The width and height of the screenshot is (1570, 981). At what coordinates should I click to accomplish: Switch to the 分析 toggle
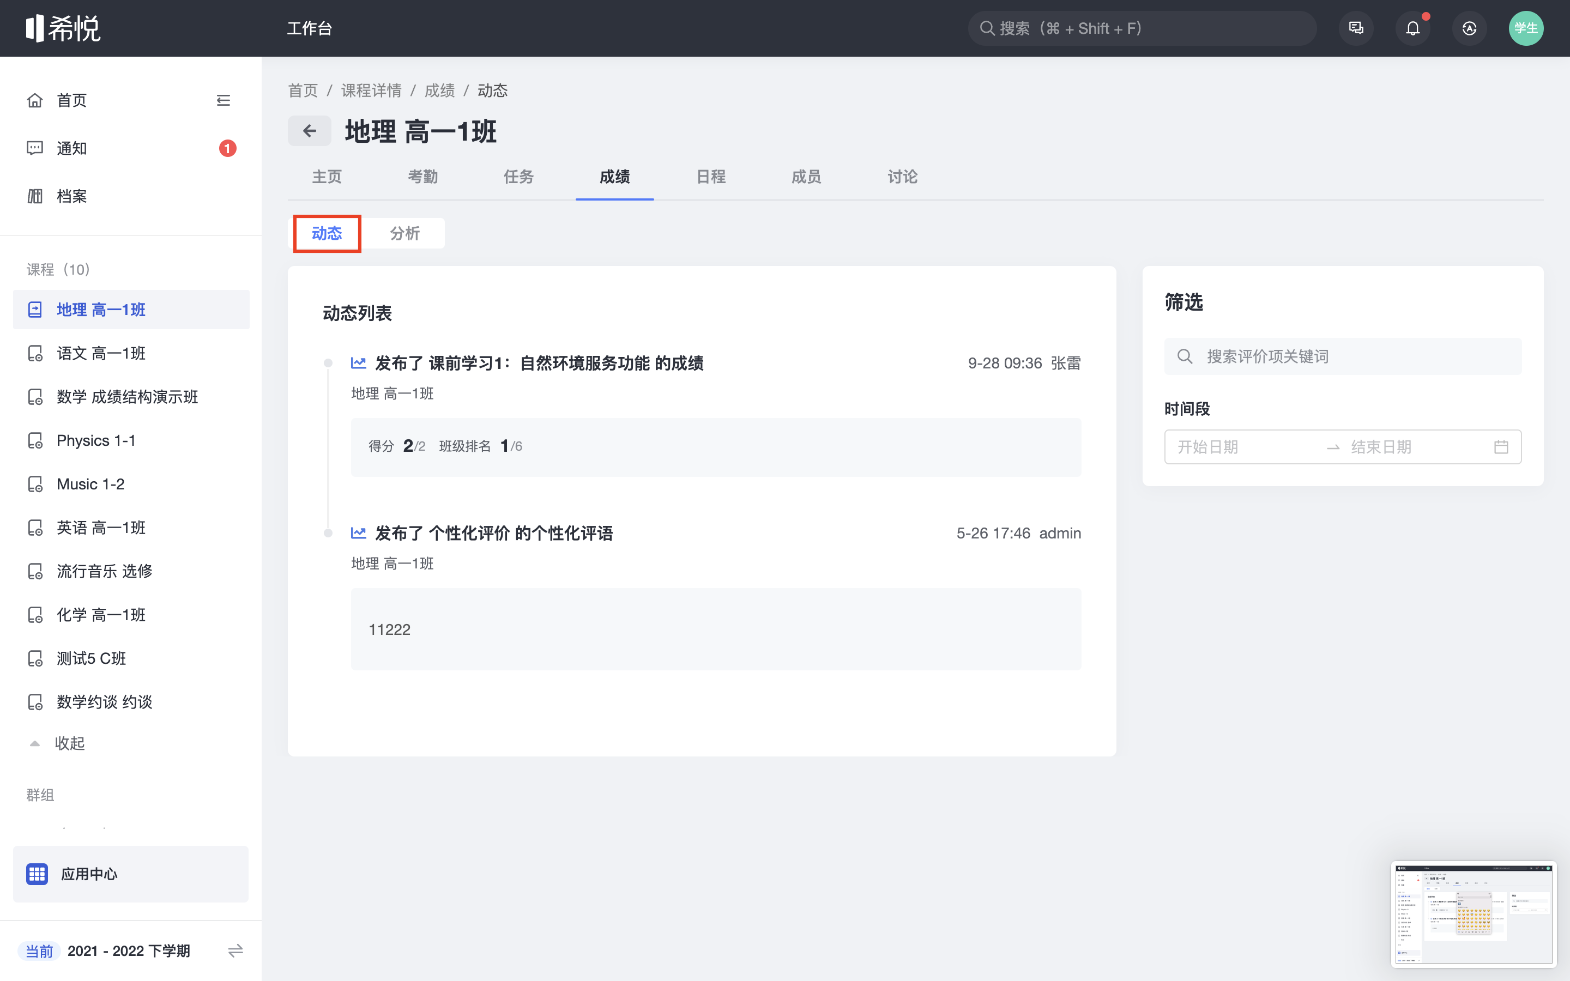click(405, 233)
